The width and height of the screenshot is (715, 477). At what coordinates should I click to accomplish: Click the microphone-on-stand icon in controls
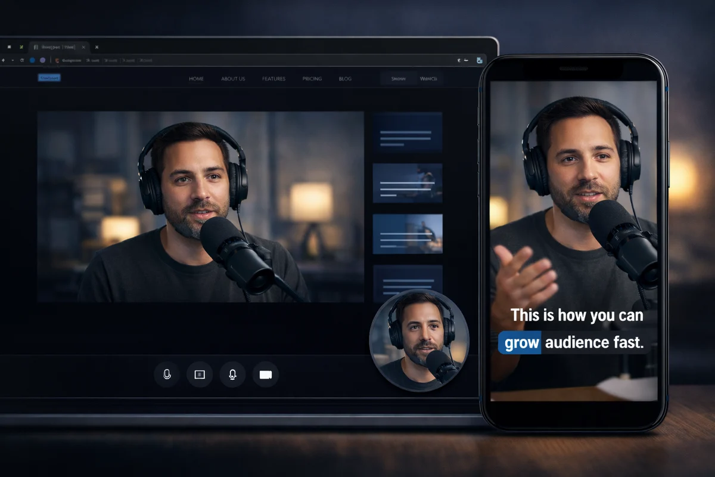232,374
